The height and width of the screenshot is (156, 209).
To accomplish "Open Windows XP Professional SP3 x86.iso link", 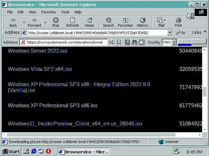I will tap(53, 105).
